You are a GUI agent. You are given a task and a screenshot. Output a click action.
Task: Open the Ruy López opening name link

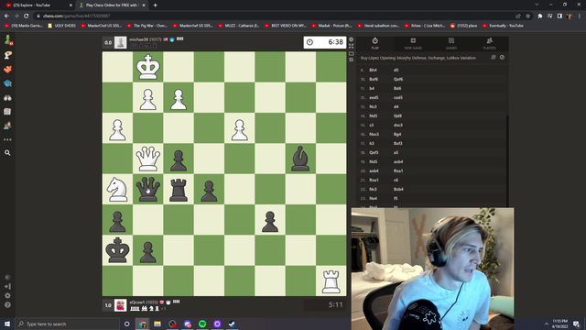[x=418, y=58]
